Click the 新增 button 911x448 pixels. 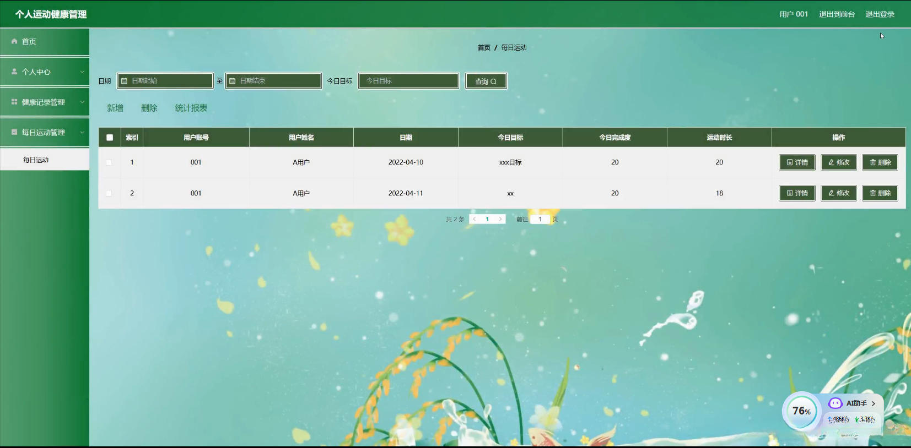tap(115, 108)
